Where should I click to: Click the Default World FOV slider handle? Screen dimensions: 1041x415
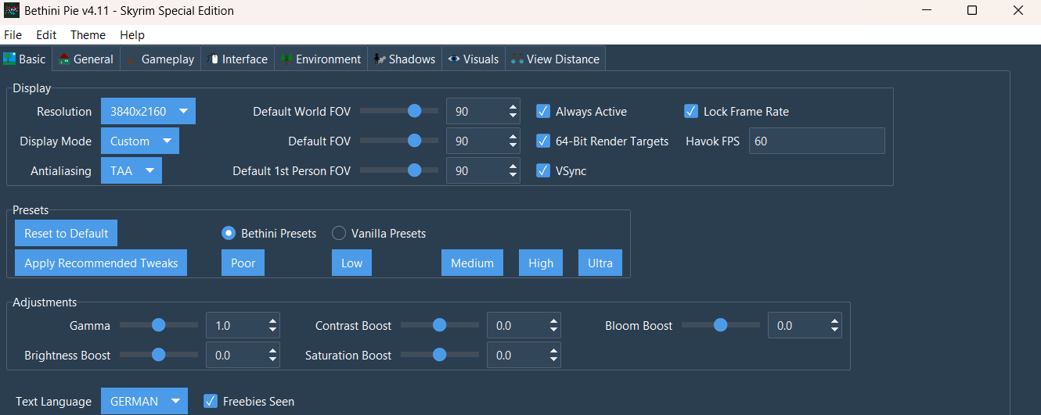point(414,111)
